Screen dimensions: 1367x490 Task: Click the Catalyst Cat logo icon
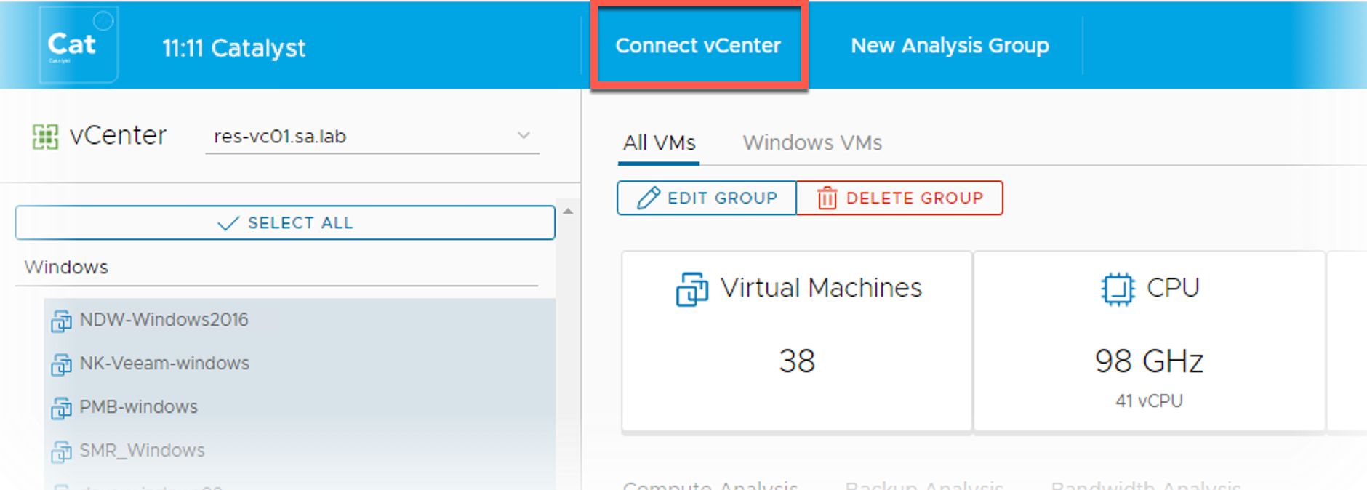coord(78,45)
